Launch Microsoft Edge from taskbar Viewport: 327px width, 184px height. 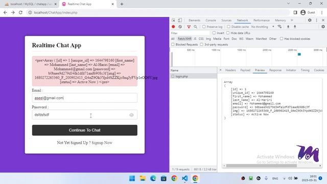[153, 178]
